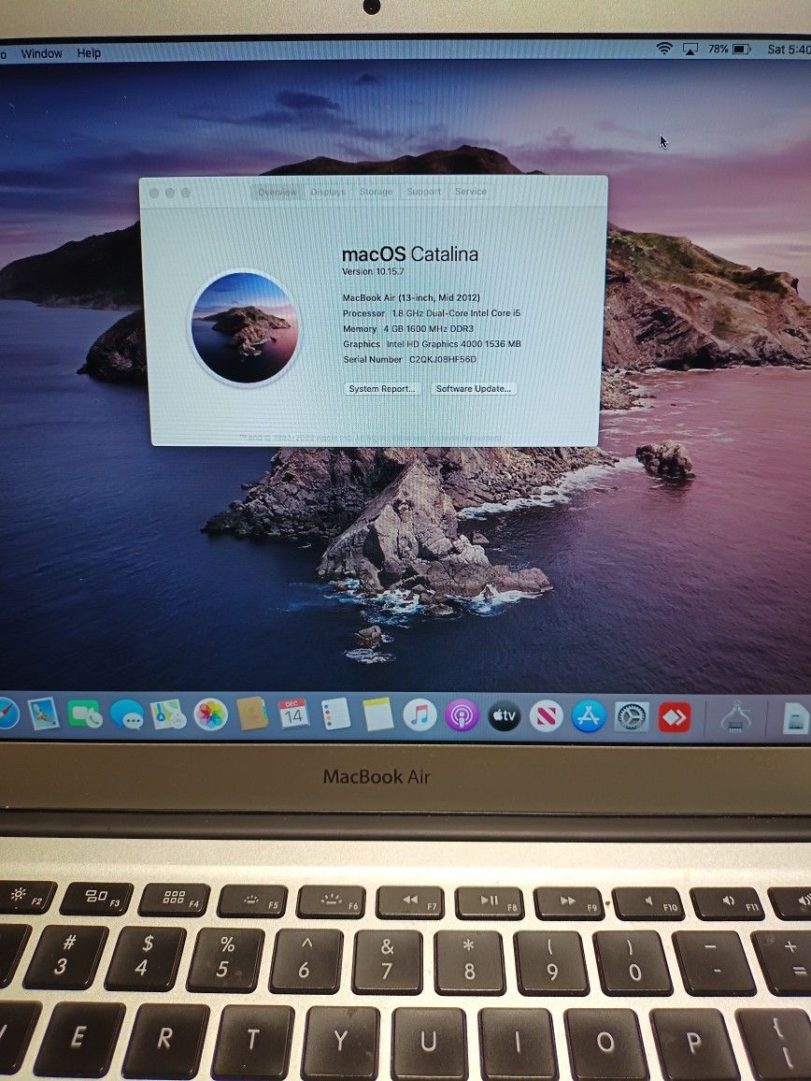Viewport: 811px width, 1081px height.
Task: Click the 78% battery indicator
Action: point(729,49)
